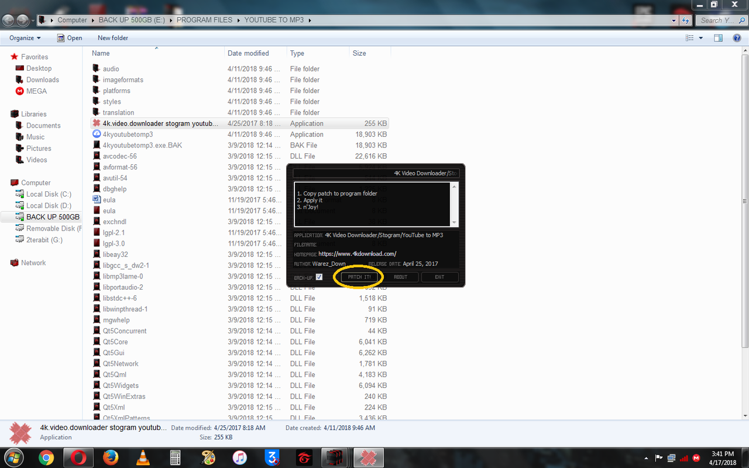Screen dimensions: 749x468
Task: Open the MEGA favorite folder
Action: [36, 91]
